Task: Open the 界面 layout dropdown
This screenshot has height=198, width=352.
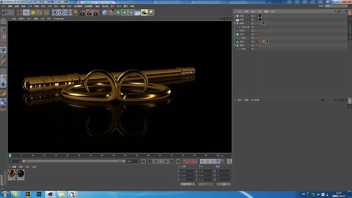Action: (336, 6)
